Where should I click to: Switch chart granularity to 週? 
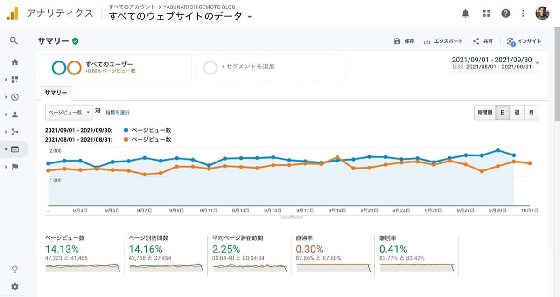pyautogui.click(x=517, y=113)
